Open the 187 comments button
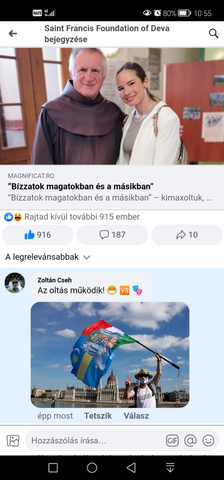The height and width of the screenshot is (480, 224). coord(112,235)
